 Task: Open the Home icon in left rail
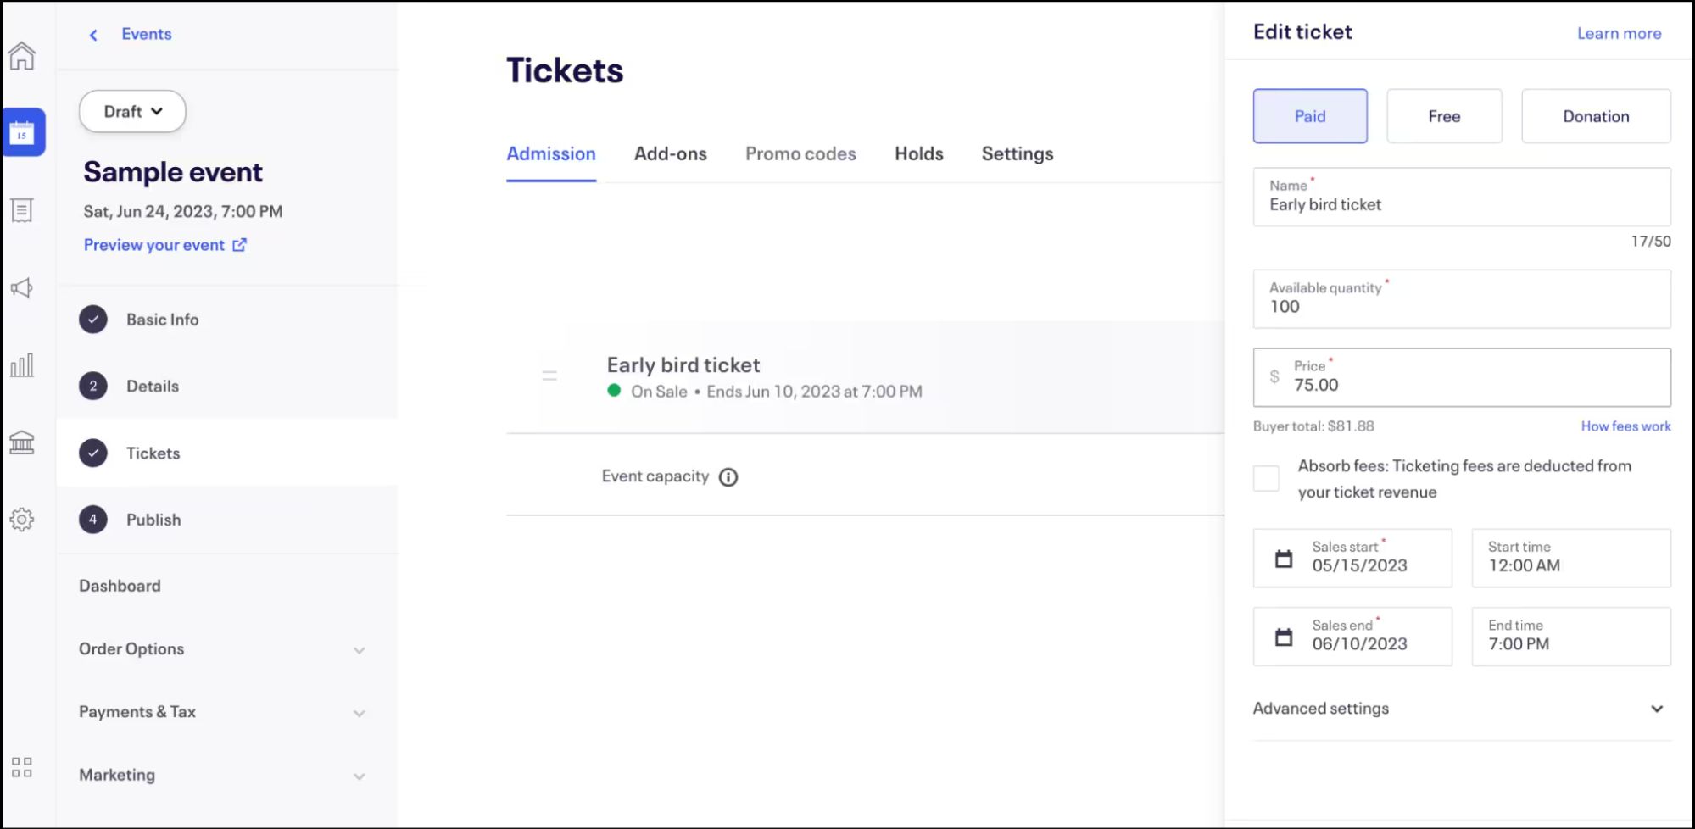22,56
